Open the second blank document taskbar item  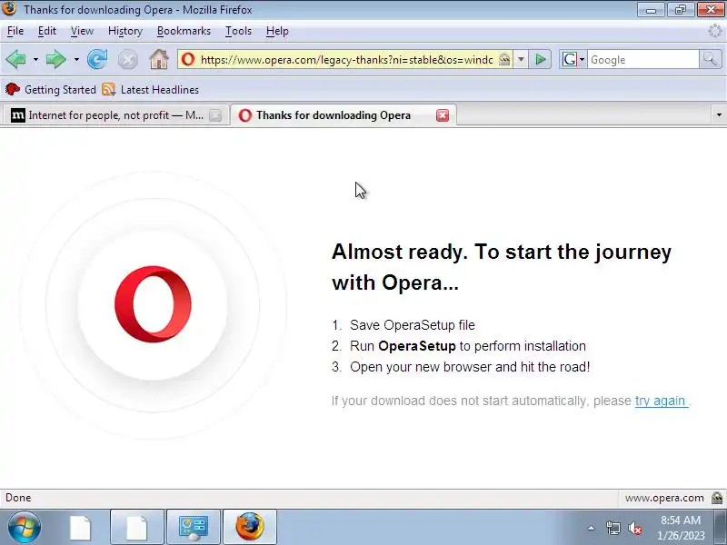[x=137, y=528]
